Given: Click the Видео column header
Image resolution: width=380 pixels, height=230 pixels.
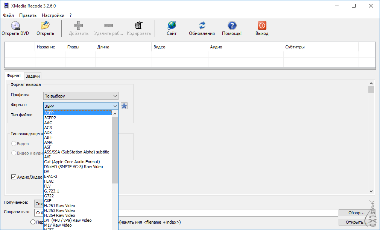Looking at the screenshot, I should [179, 47].
